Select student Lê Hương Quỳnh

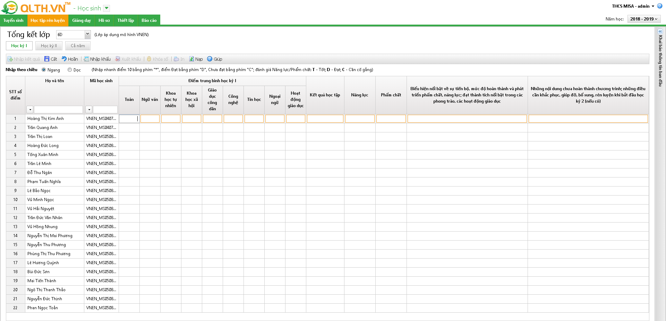[x=43, y=263]
